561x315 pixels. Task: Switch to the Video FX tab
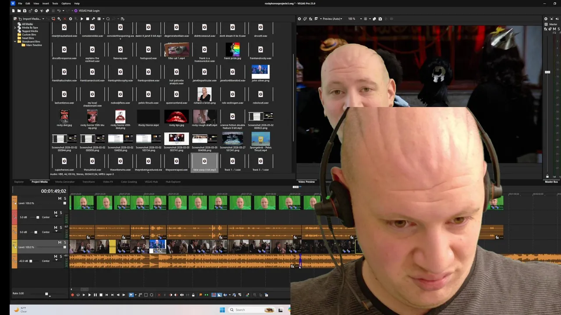[108, 182]
